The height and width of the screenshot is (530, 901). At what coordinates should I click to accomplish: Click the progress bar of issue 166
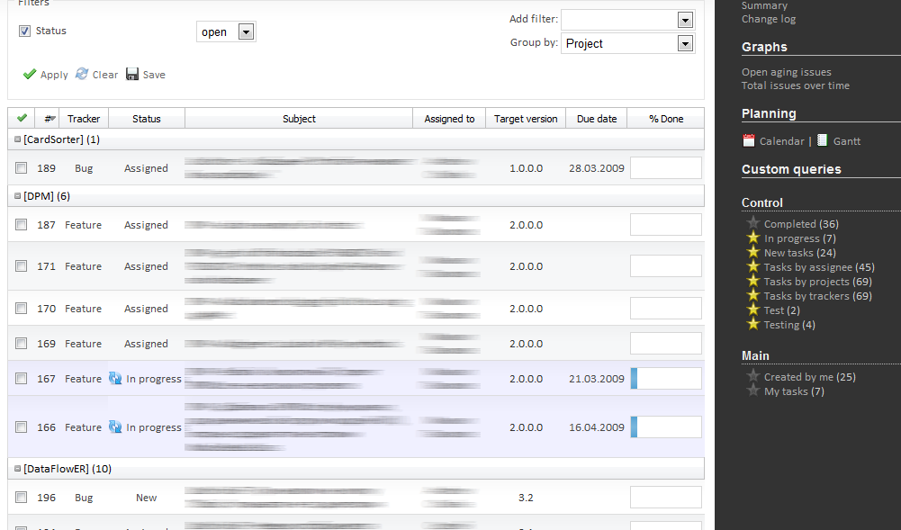coord(665,427)
